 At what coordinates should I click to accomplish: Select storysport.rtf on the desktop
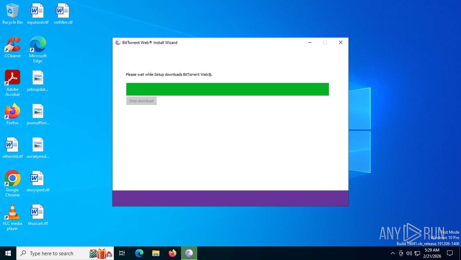coord(38,181)
